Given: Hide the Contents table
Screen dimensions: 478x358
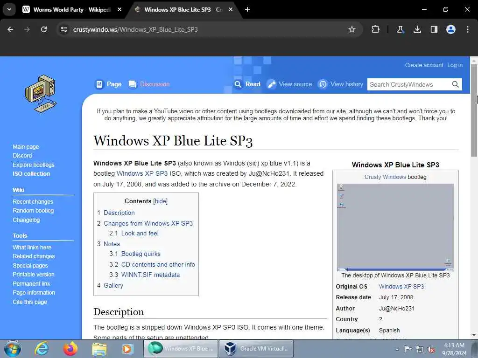Looking at the screenshot, I should (x=161, y=201).
